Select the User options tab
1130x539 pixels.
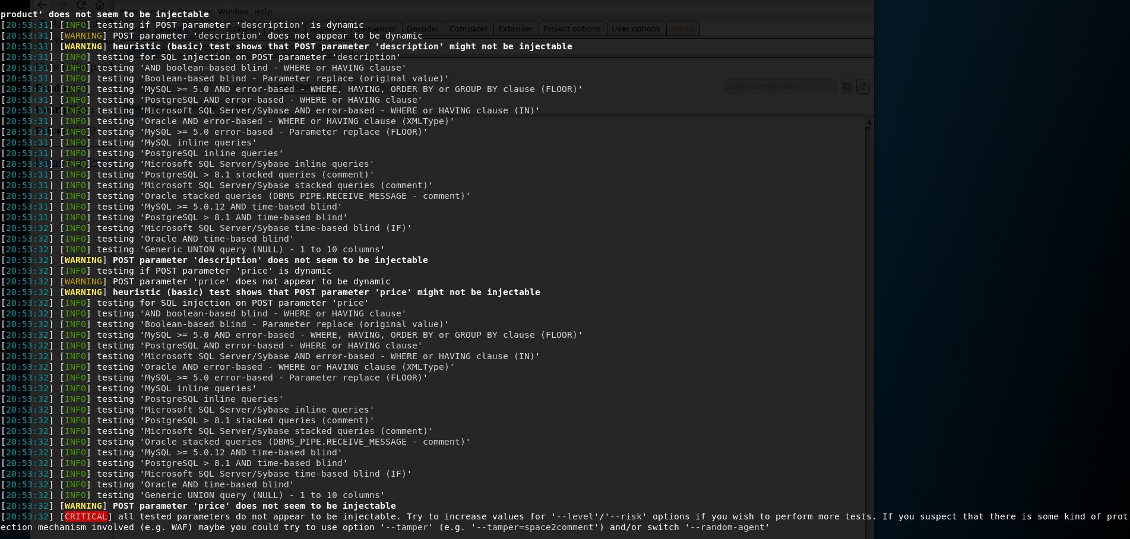635,28
